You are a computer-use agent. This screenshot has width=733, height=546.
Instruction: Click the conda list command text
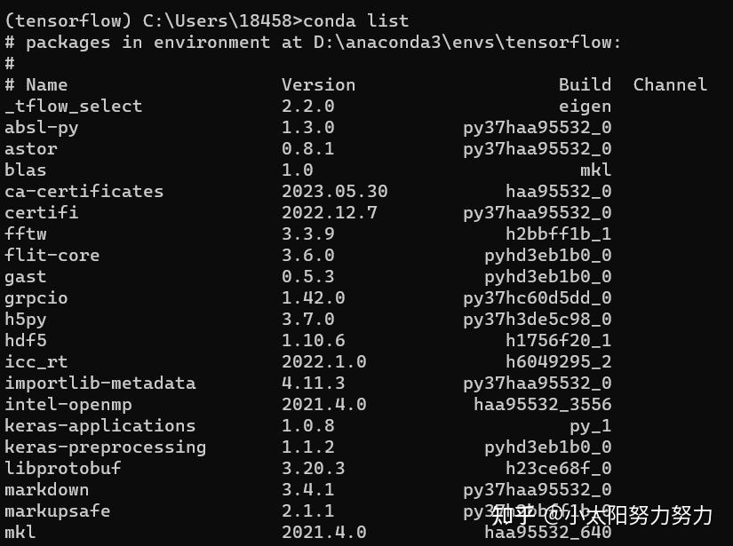click(355, 20)
